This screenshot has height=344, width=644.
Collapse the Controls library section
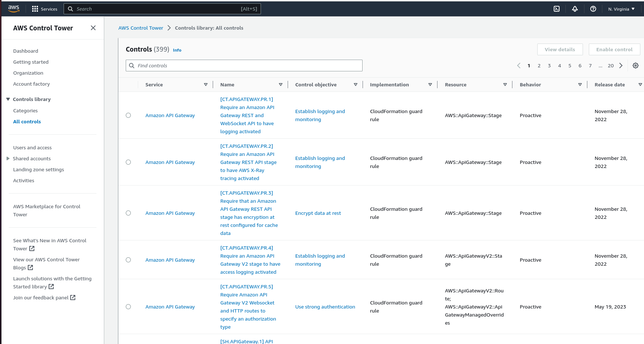[8, 99]
